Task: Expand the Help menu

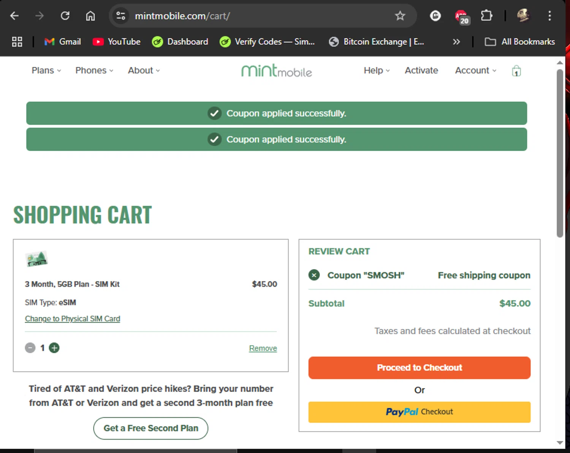Action: point(377,71)
